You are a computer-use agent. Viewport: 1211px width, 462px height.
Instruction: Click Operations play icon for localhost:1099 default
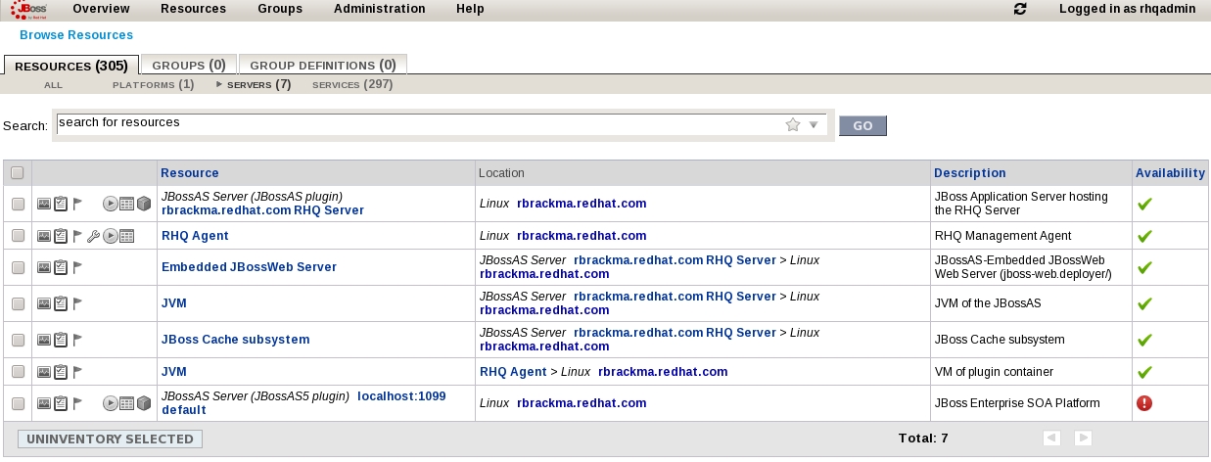coord(111,402)
